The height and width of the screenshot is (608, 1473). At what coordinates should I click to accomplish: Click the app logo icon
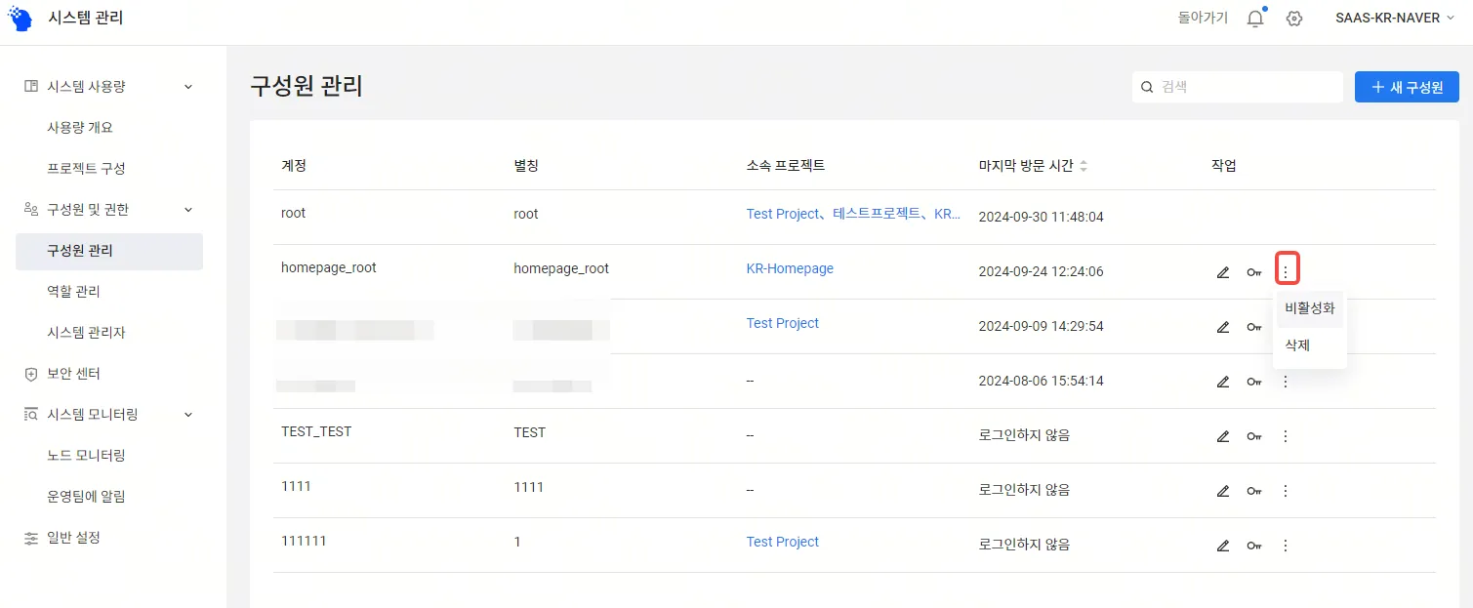point(20,18)
